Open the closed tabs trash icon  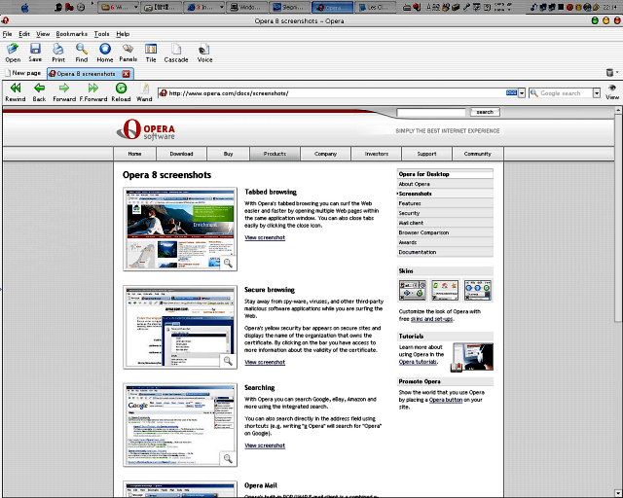(610, 72)
